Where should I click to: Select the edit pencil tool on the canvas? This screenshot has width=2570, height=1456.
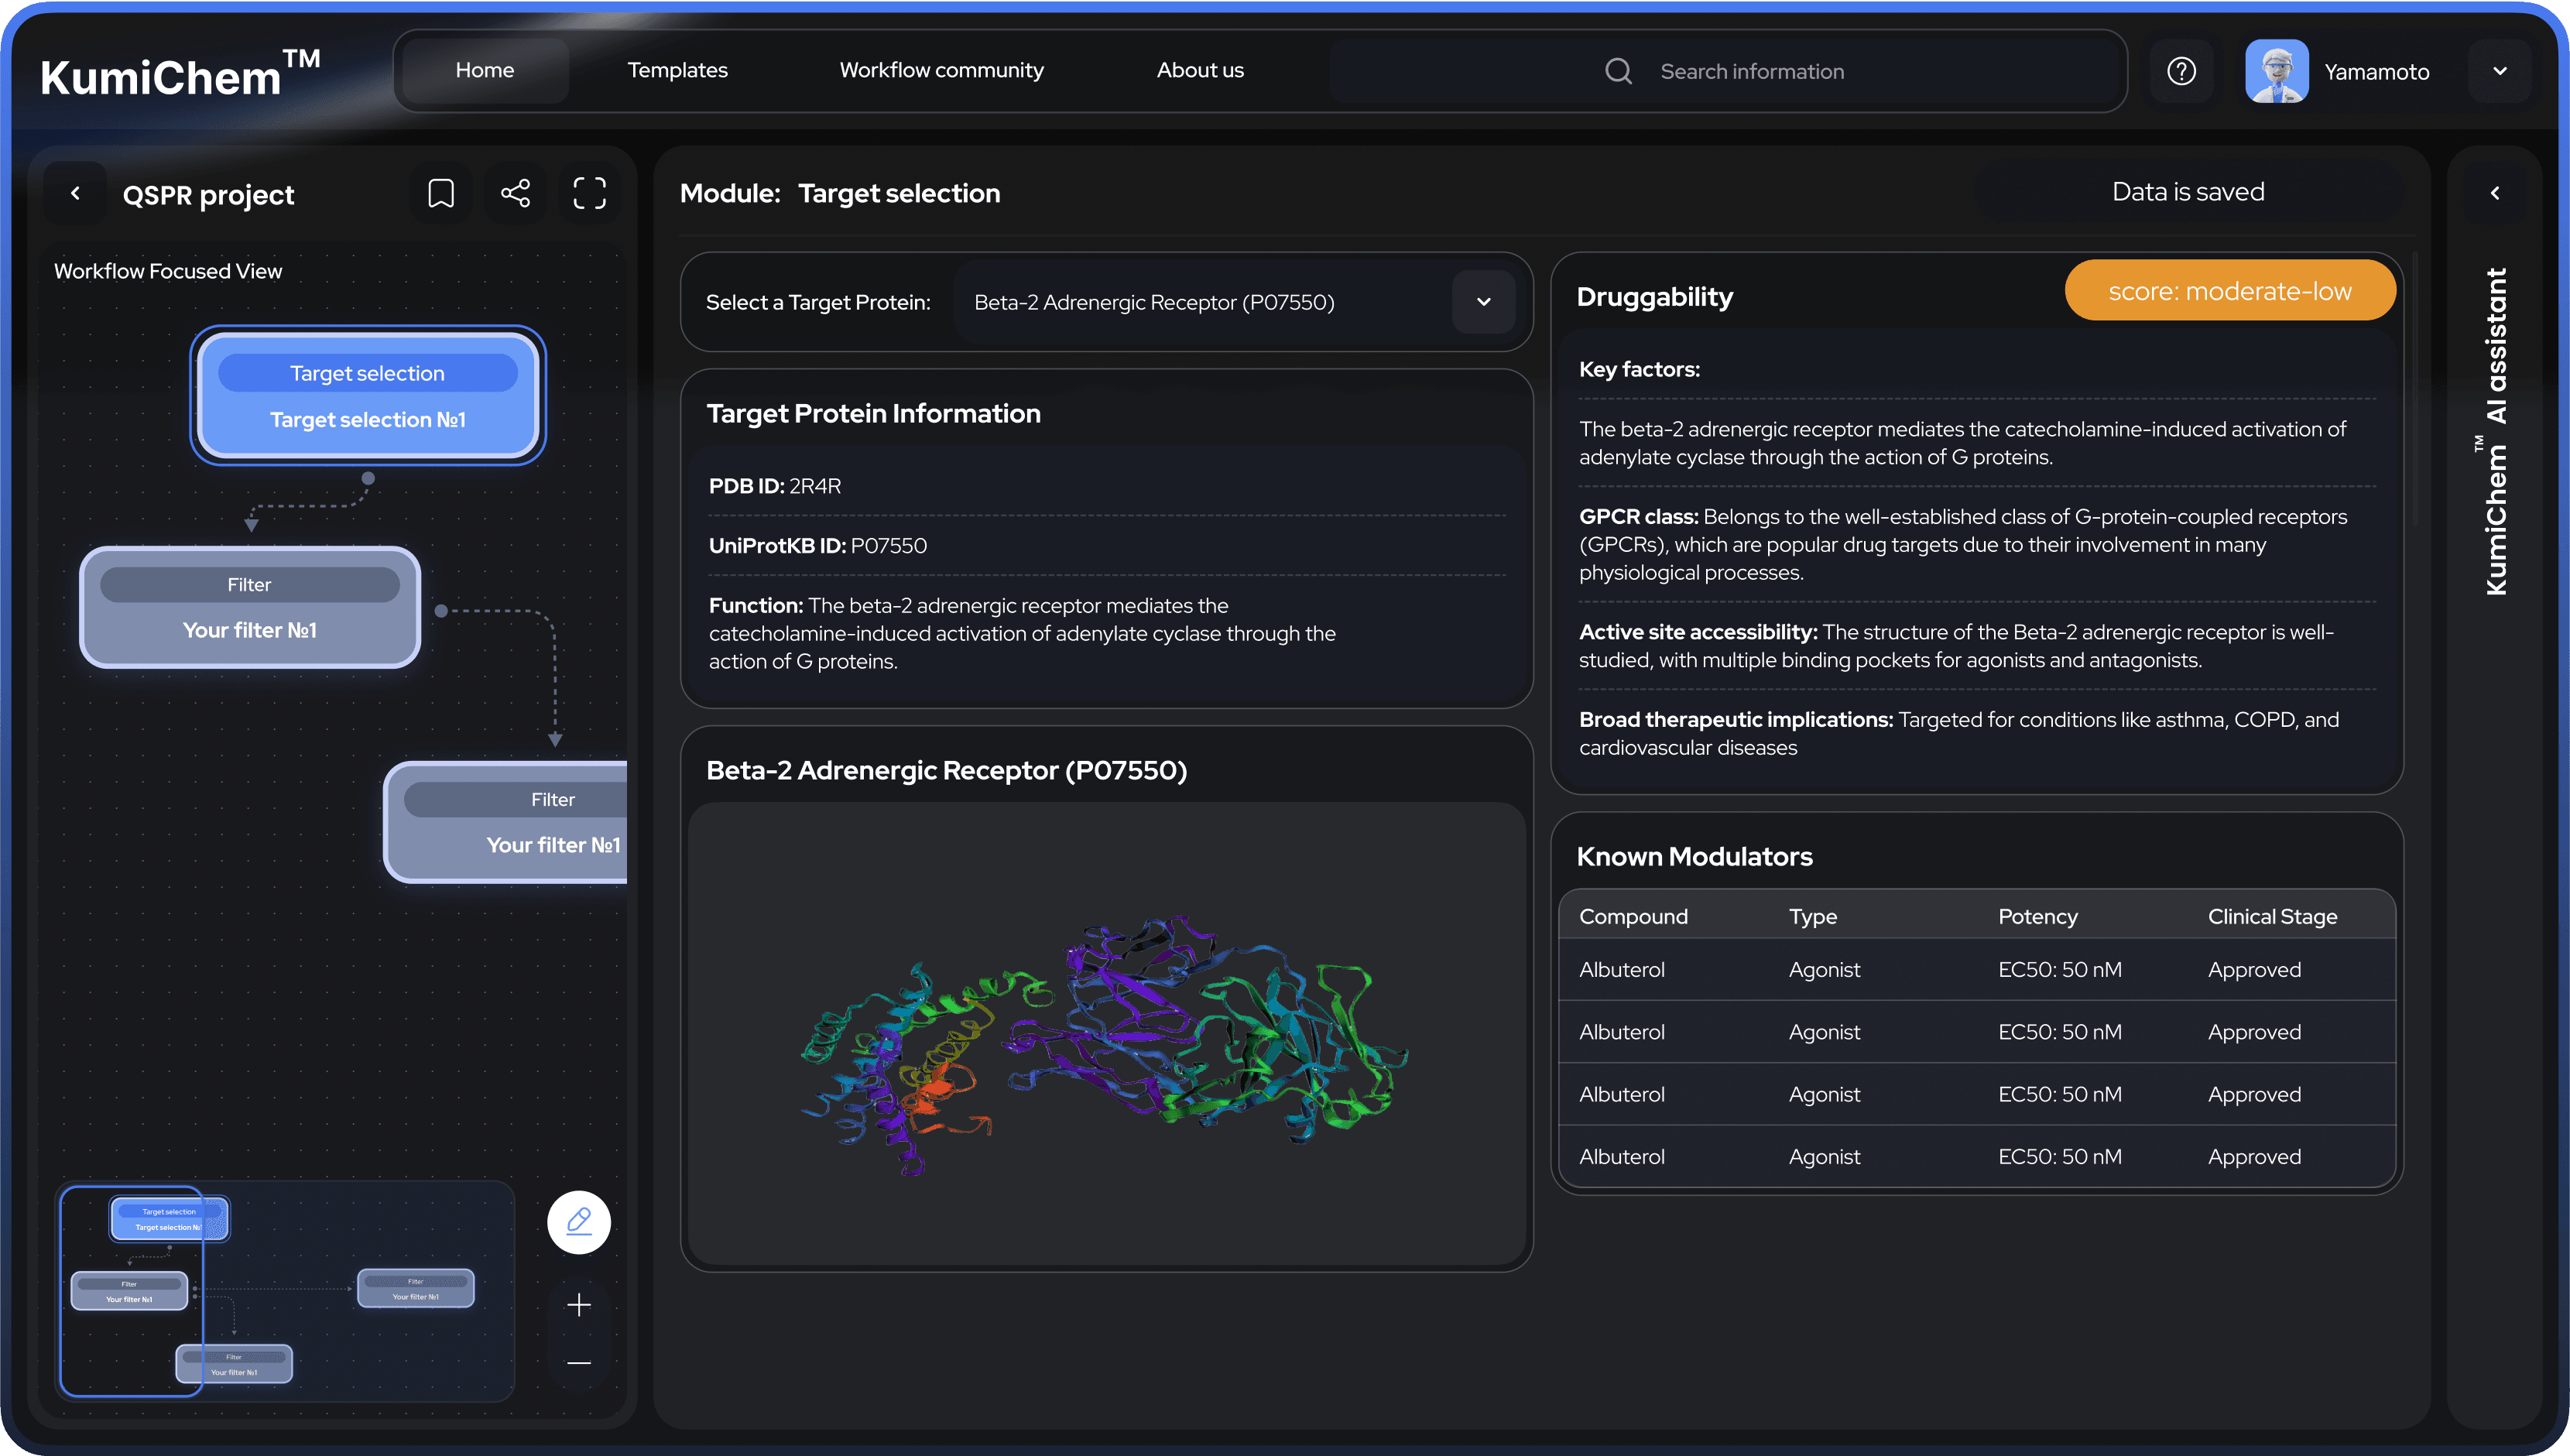(x=578, y=1221)
